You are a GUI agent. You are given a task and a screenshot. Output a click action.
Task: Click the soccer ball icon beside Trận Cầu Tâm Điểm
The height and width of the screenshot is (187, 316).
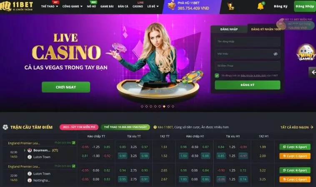pos(5,127)
